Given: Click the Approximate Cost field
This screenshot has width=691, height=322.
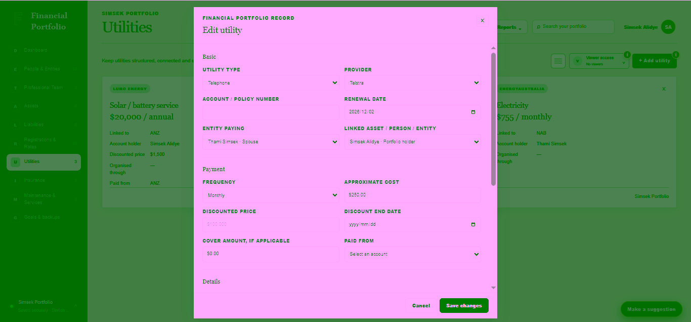Looking at the screenshot, I should tap(412, 195).
